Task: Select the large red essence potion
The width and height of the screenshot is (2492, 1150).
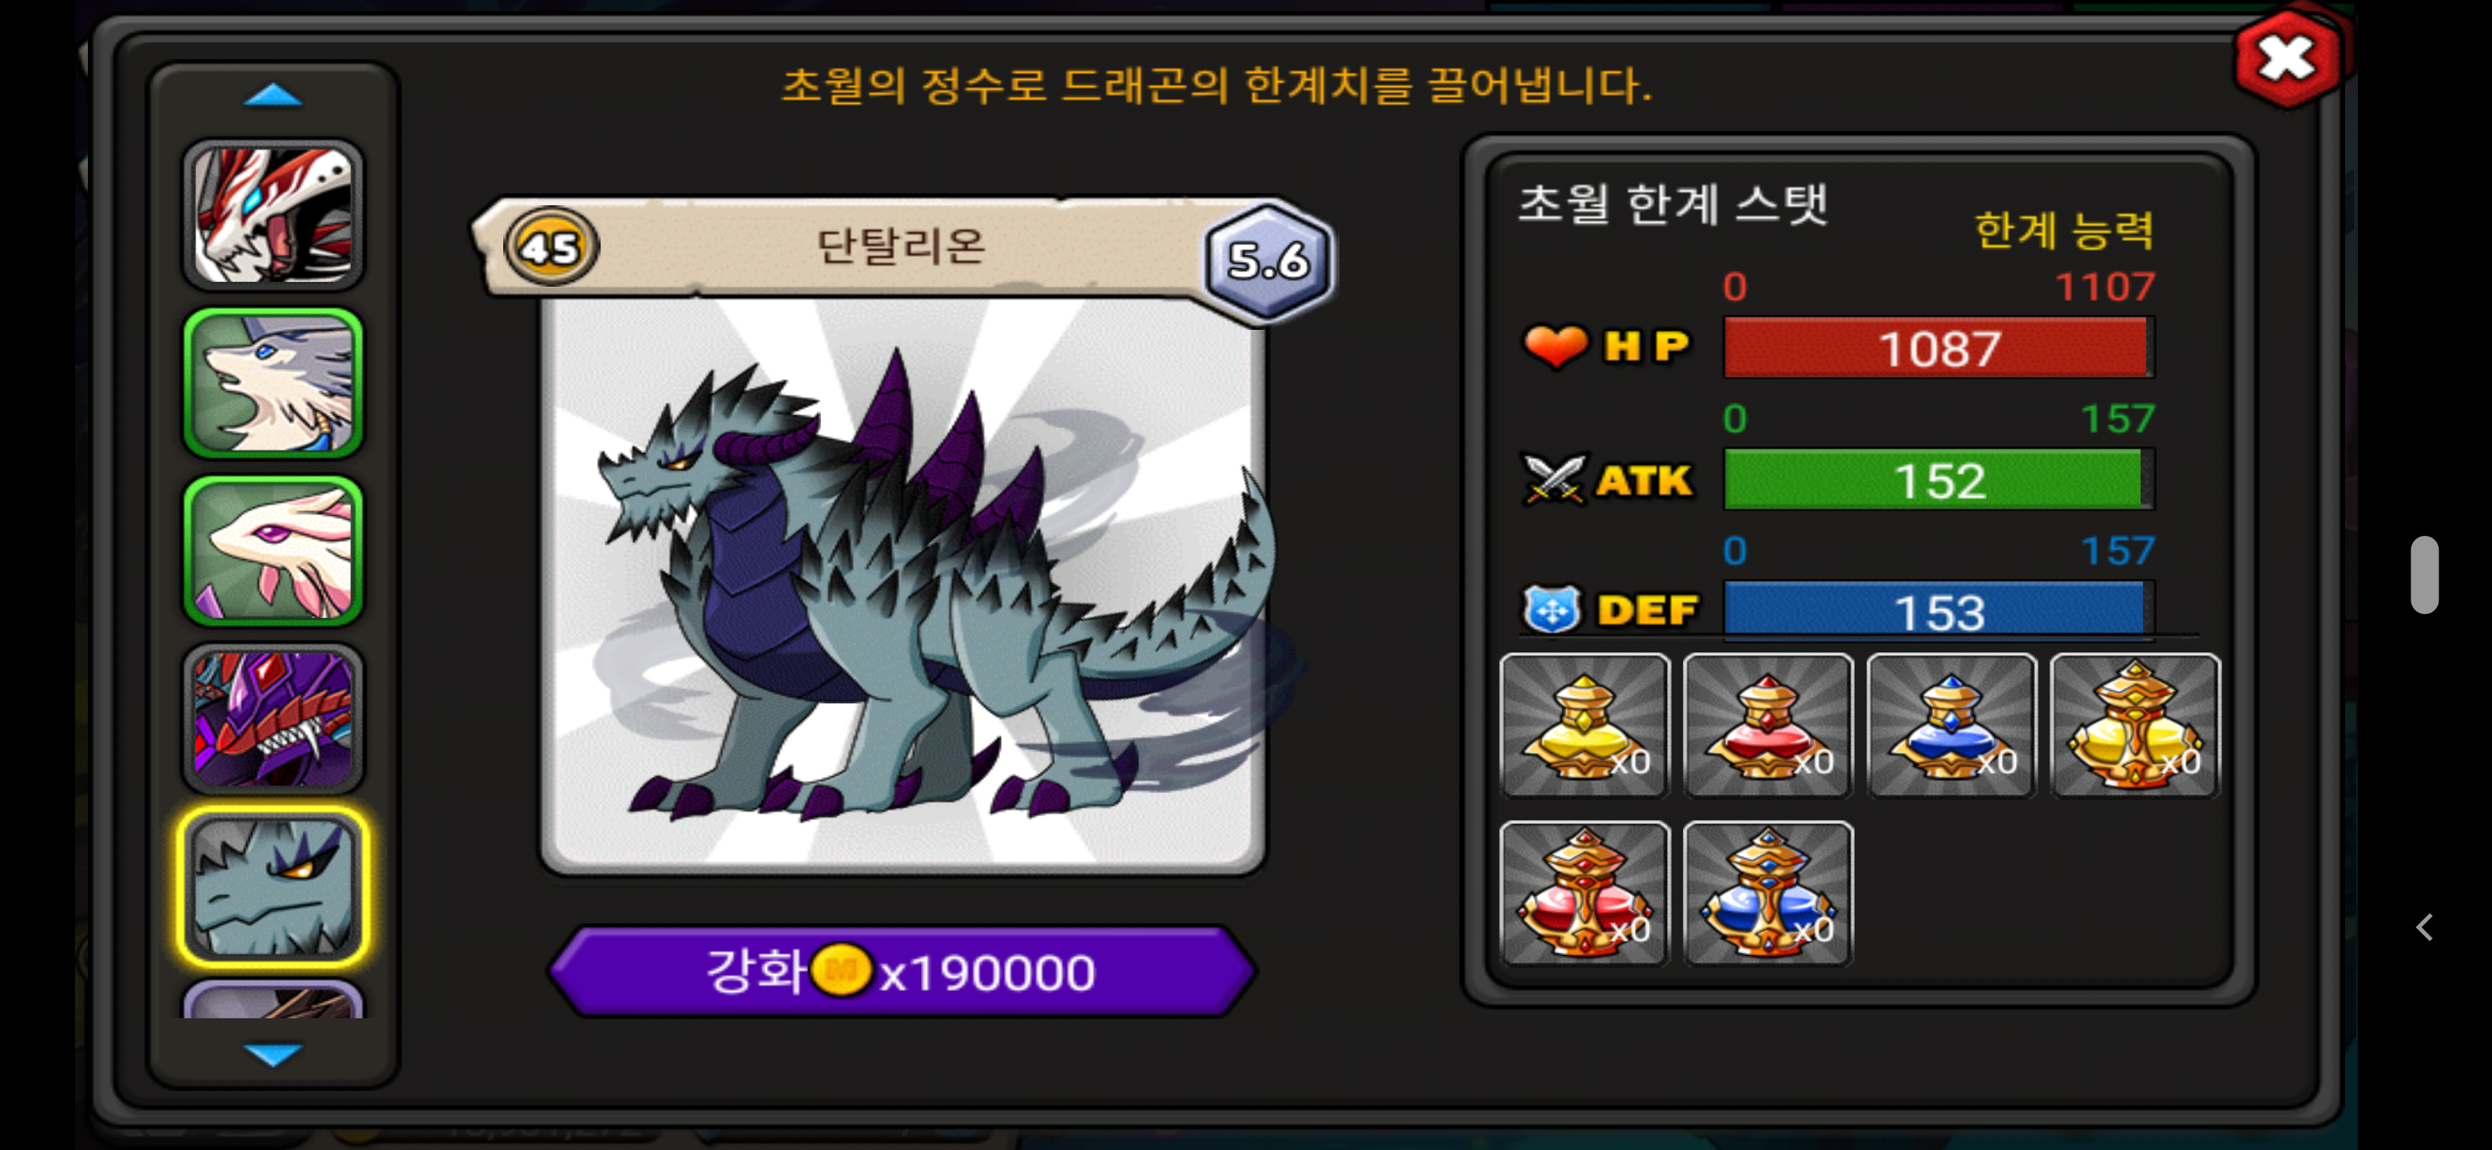Action: (1585, 894)
